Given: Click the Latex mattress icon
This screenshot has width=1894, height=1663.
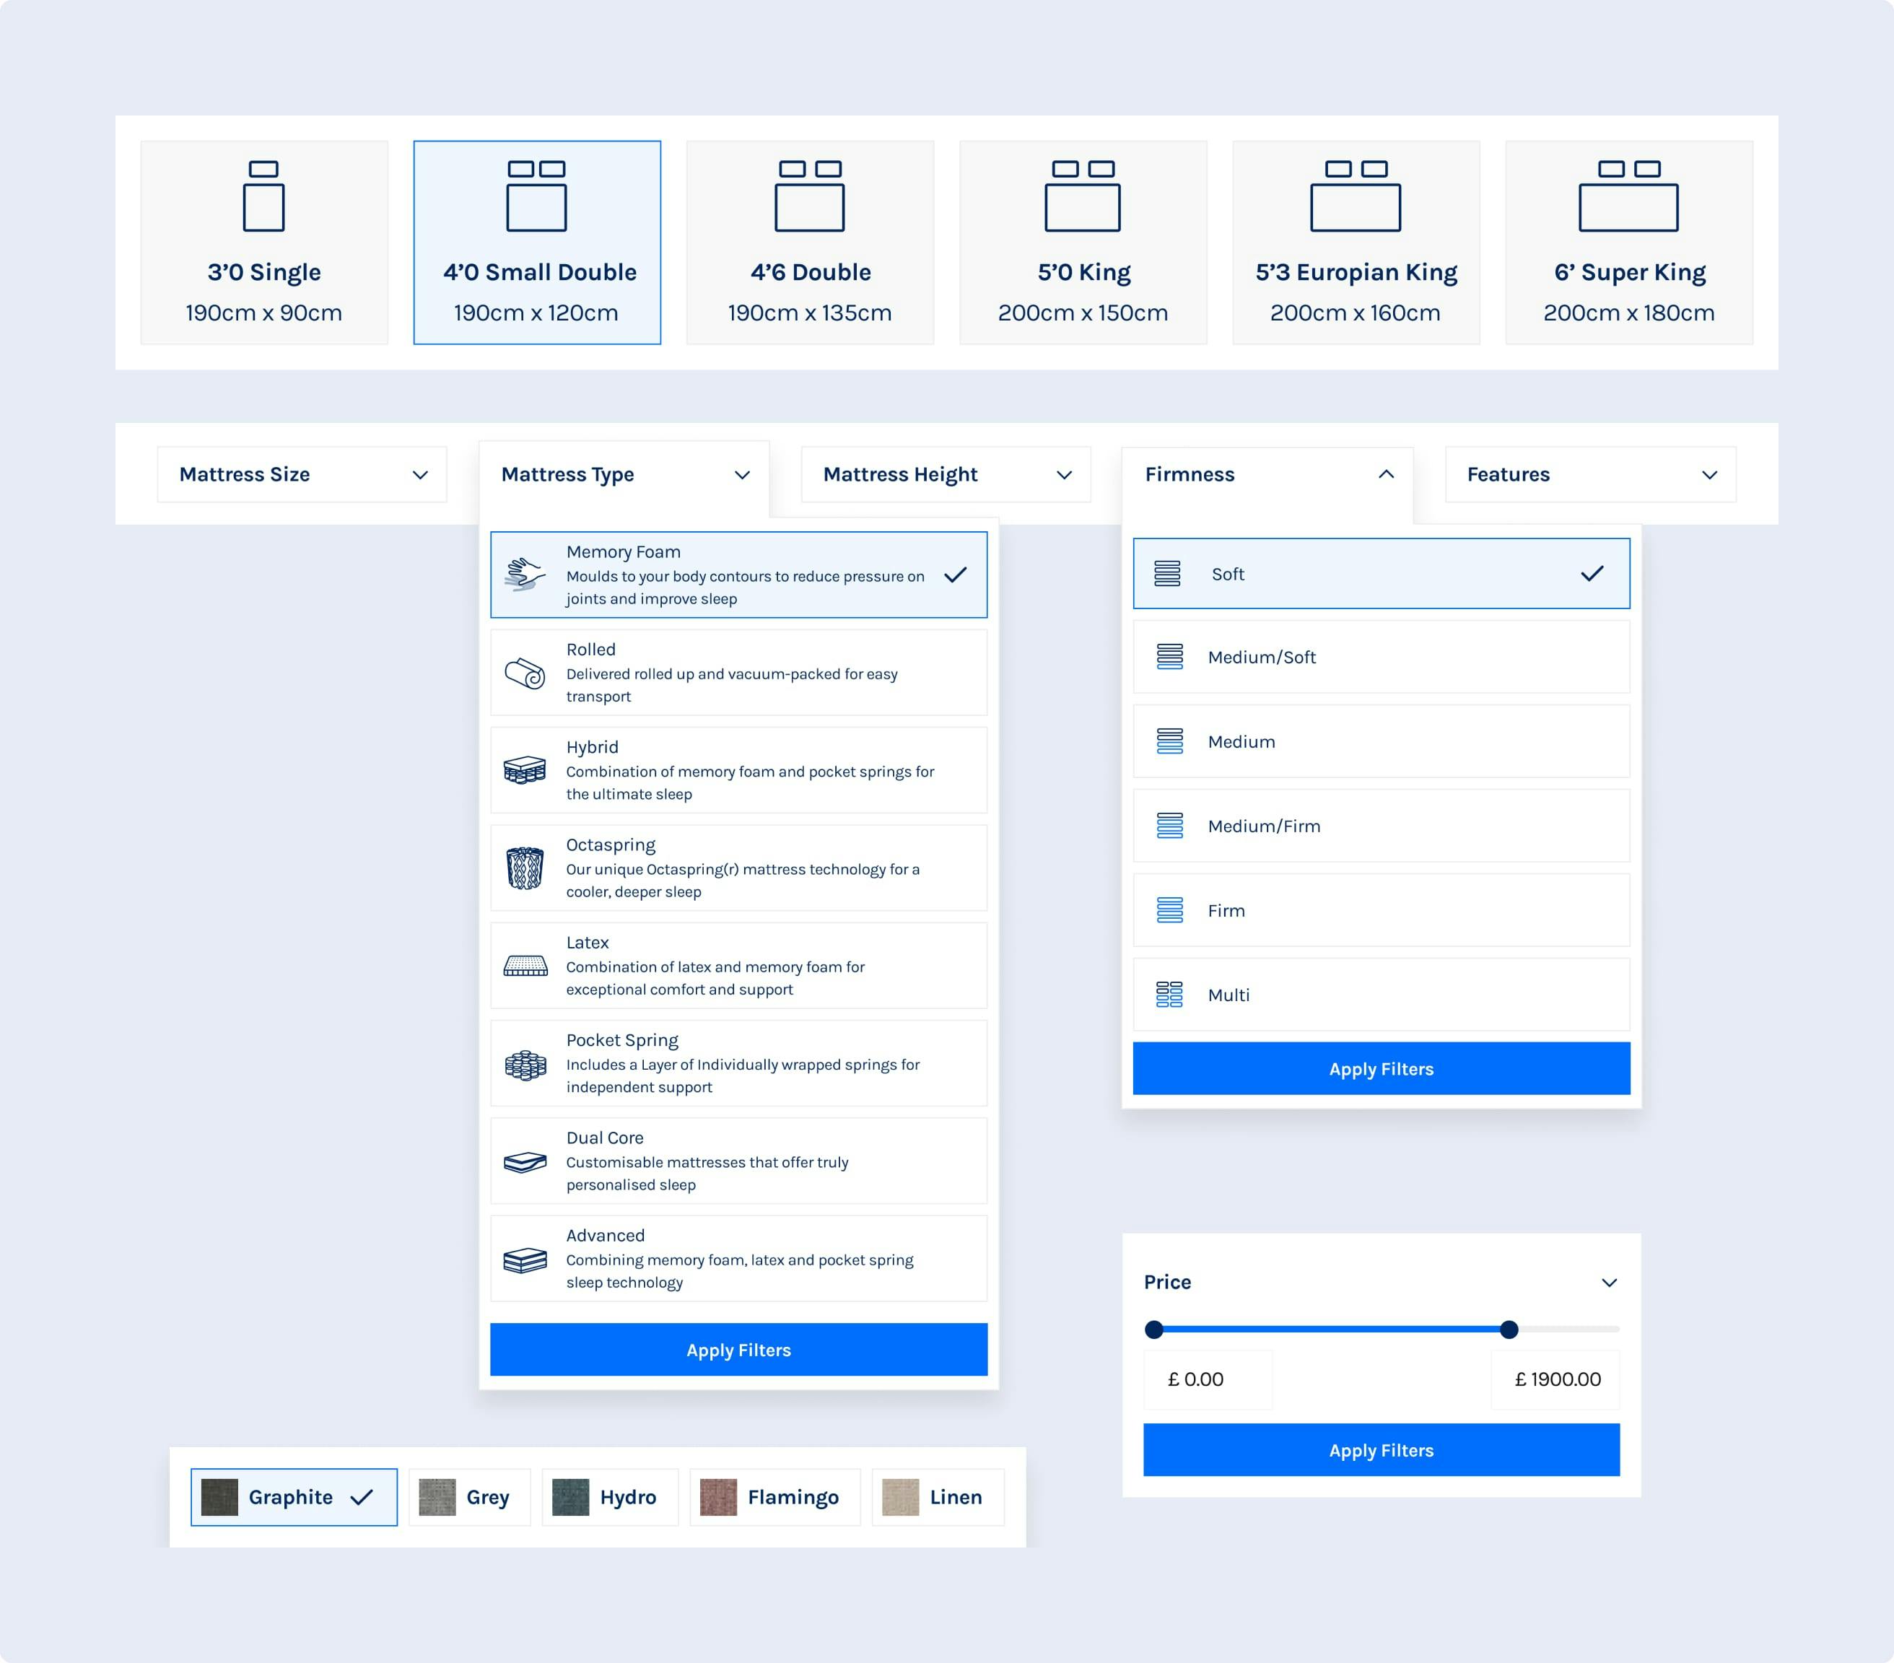Looking at the screenshot, I should (x=525, y=966).
